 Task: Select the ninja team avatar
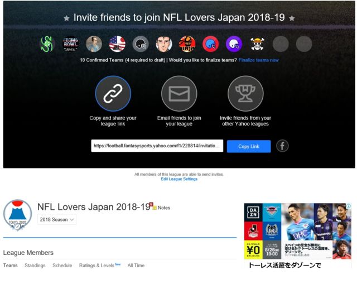(187, 44)
